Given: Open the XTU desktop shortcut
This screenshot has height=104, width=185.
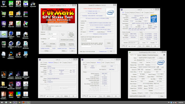Looking at the screenshot, I should (26, 54).
